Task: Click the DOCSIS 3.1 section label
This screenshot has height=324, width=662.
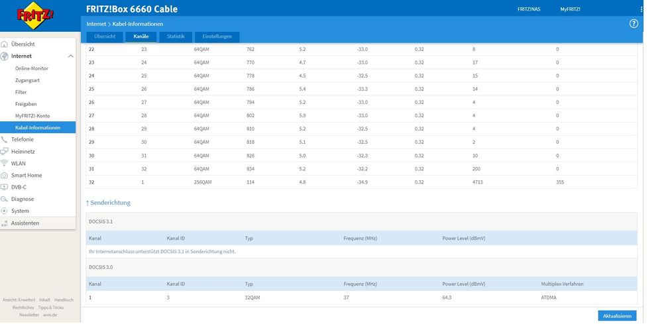Action: 101,221
